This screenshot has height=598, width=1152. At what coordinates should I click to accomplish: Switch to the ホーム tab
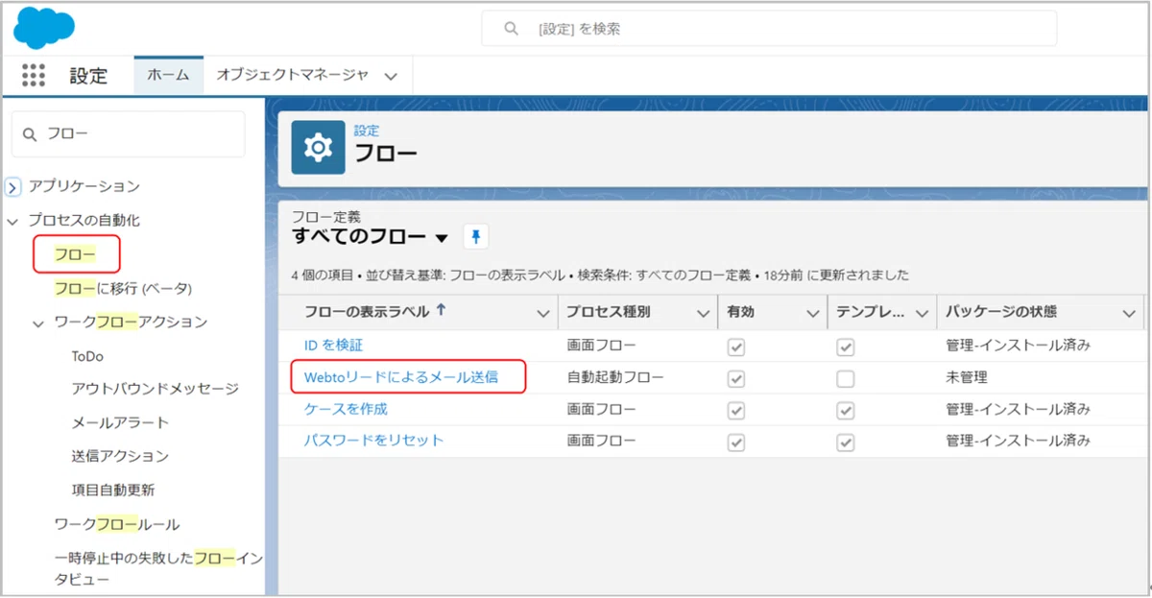click(x=168, y=75)
